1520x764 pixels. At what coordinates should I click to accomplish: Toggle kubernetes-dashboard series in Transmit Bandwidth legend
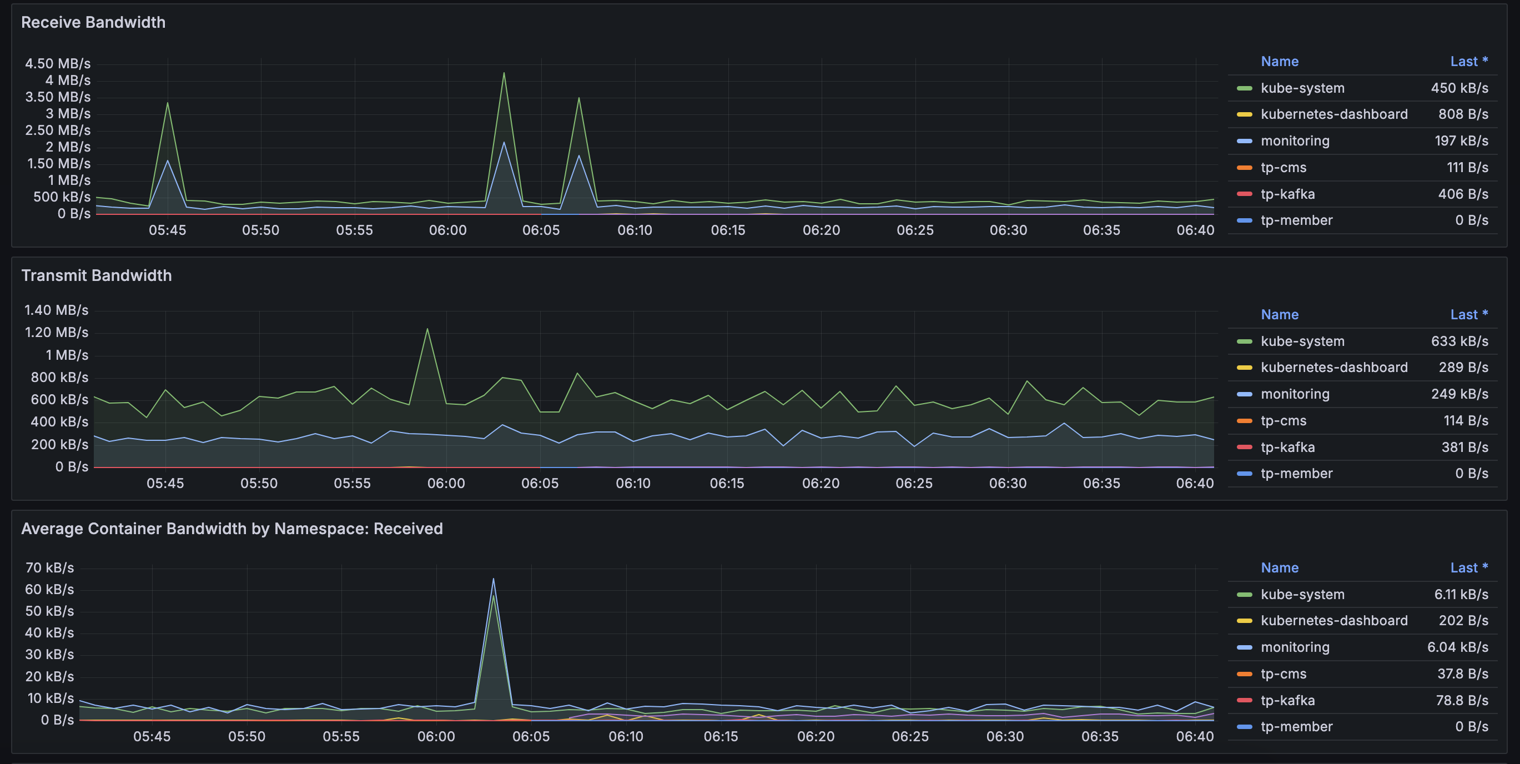tap(1334, 367)
